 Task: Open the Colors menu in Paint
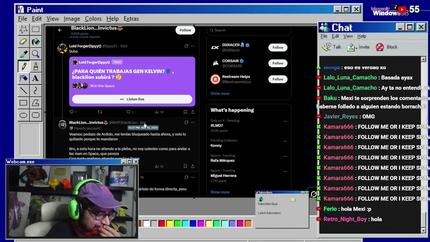tap(93, 19)
